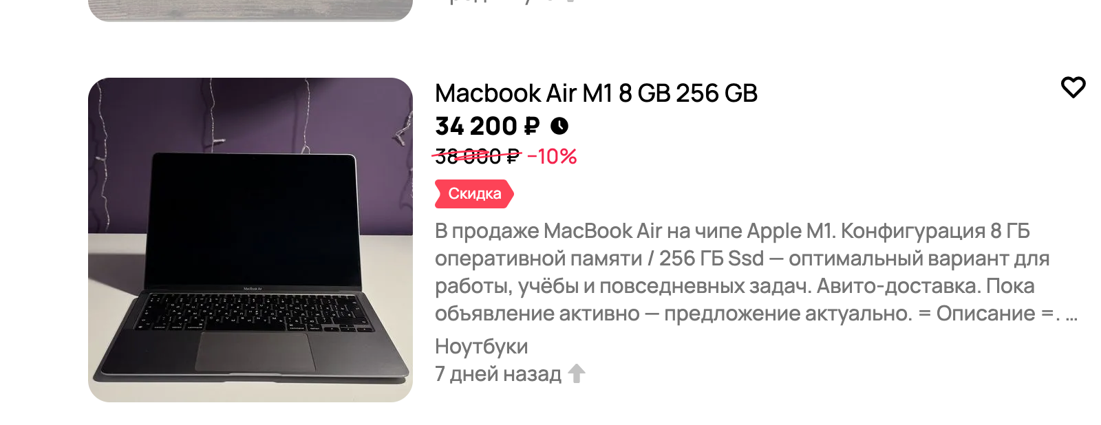The width and height of the screenshot is (1101, 425).
Task: Open the MacBook Air listing photo
Action: click(x=250, y=240)
